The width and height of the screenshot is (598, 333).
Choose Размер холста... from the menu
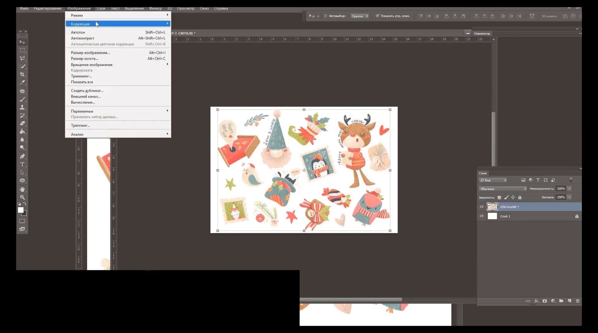(118, 58)
